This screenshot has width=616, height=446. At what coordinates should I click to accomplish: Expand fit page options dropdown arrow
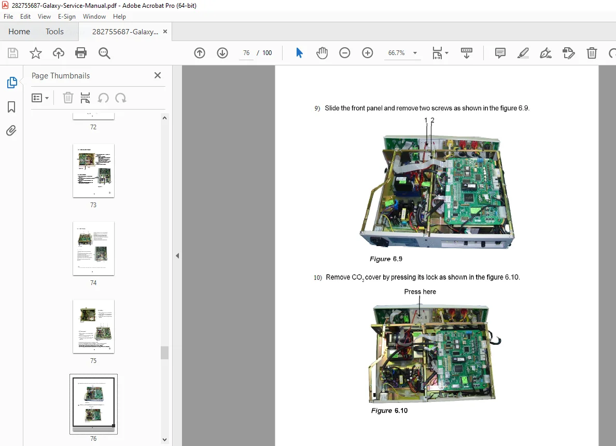(x=446, y=53)
